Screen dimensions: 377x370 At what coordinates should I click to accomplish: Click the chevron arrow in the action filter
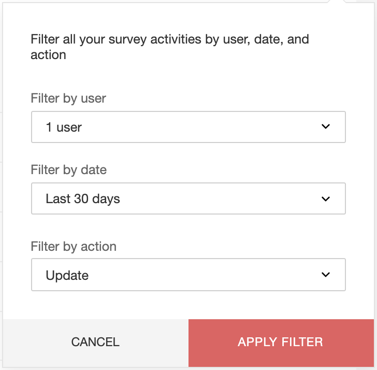pyautogui.click(x=326, y=275)
